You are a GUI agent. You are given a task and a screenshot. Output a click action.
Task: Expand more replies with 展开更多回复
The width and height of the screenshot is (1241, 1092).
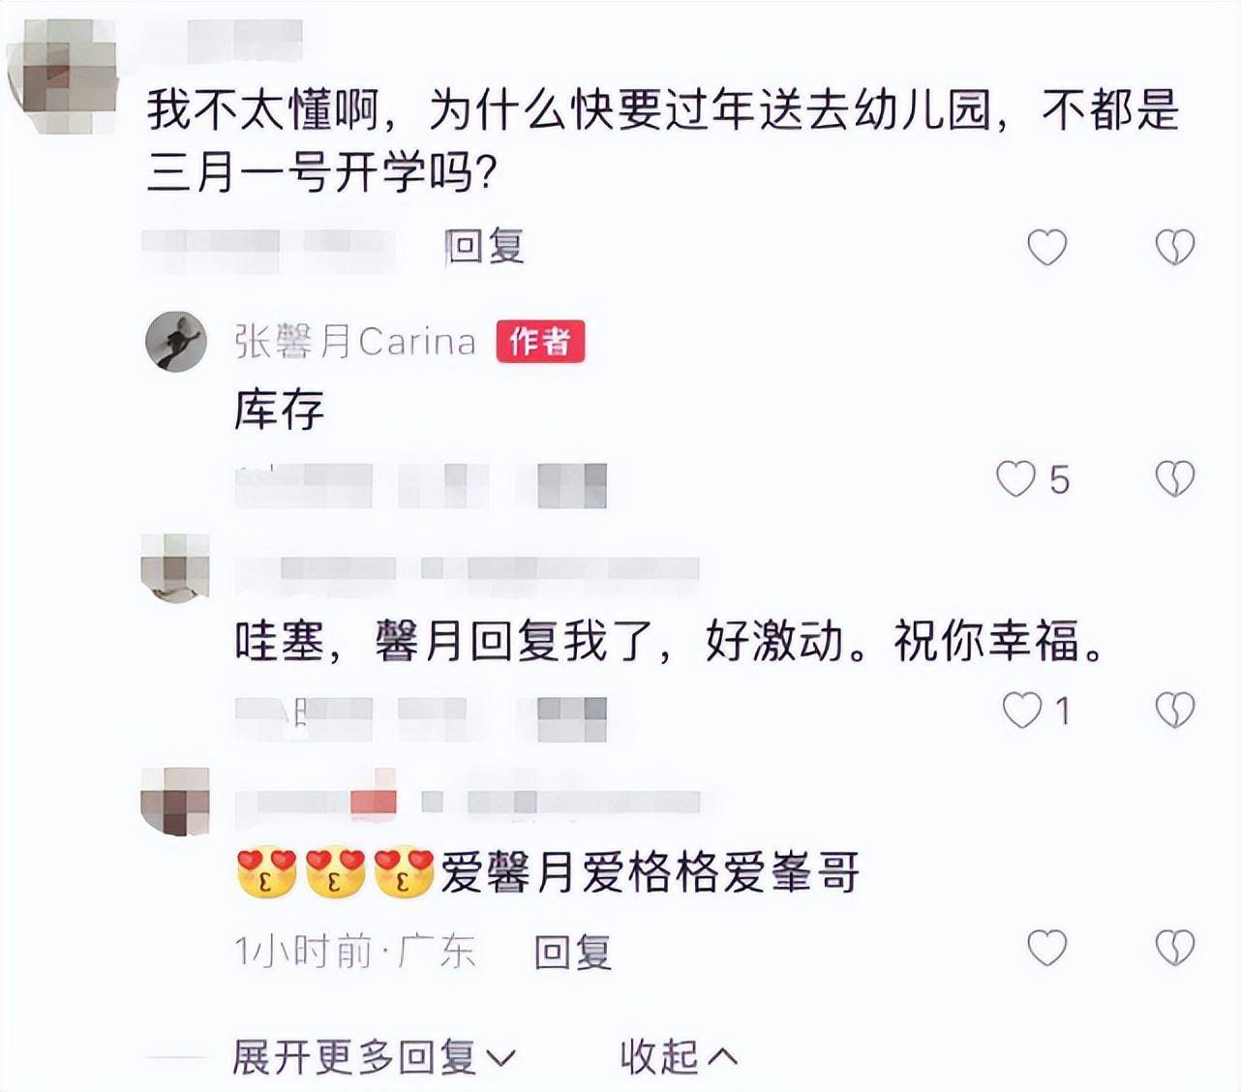[375, 1057]
